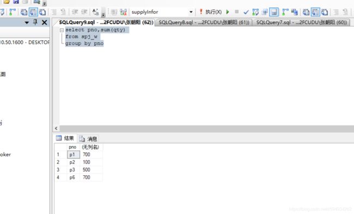This screenshot has width=354, height=214.
Task: Open the Query Options icon
Action: click(265, 12)
